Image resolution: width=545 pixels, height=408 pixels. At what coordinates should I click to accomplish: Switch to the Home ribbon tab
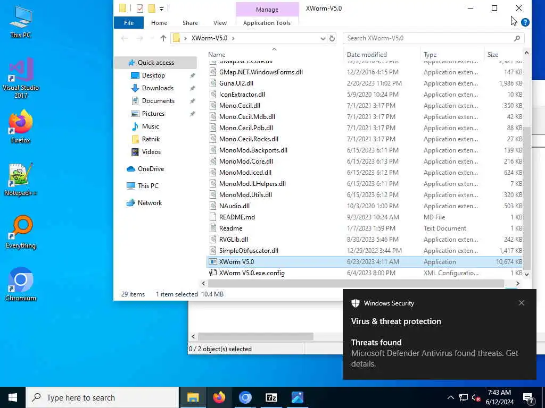click(159, 23)
